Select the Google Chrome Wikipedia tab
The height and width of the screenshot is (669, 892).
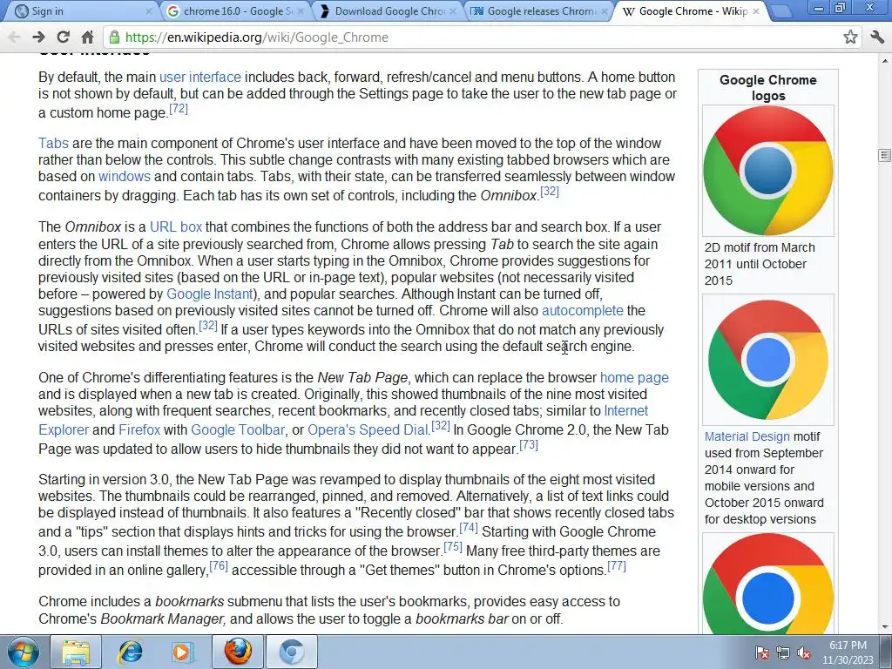pos(691,11)
